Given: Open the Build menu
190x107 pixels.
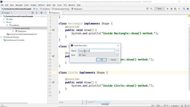Looking at the screenshot, I should (49, 5).
